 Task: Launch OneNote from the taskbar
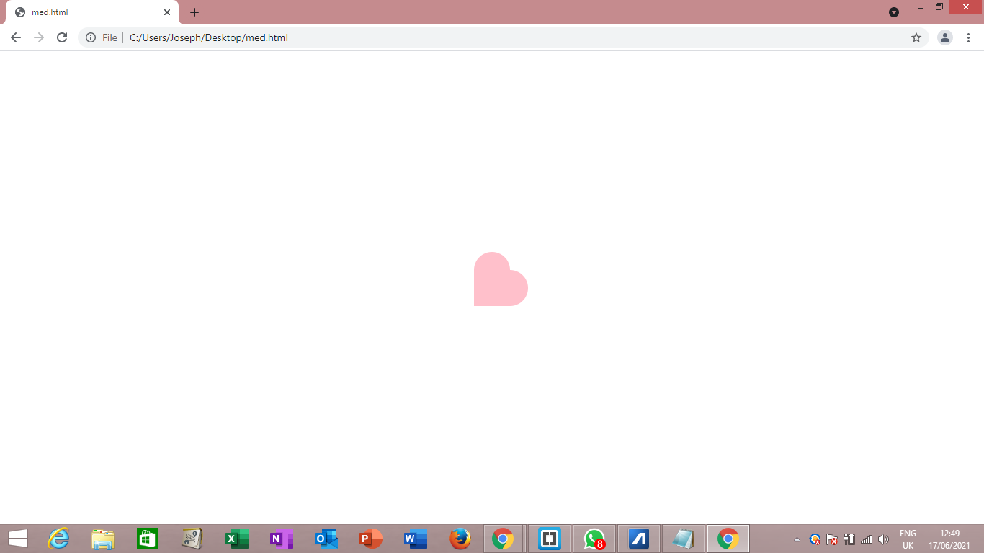281,538
